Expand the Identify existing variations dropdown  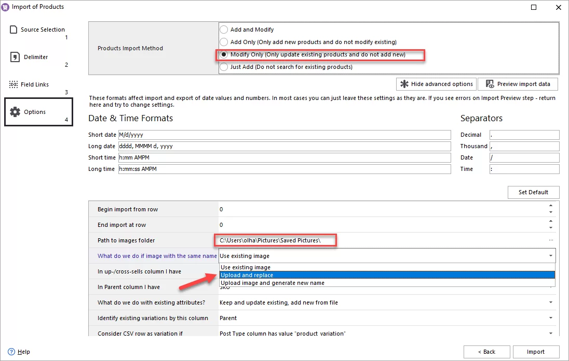coord(551,318)
